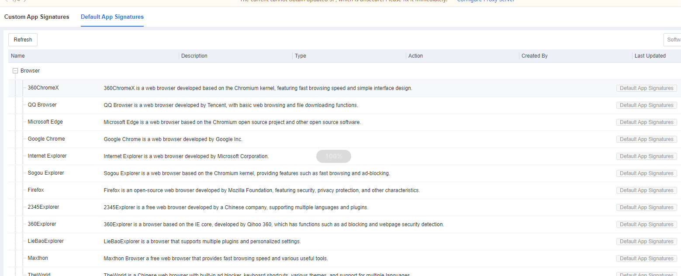The image size is (681, 276).
Task: Select the QQ Browser entry
Action: [x=42, y=105]
